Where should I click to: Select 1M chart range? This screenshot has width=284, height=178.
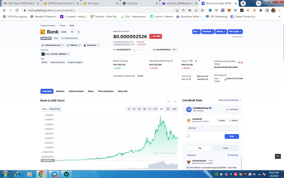tap(139, 109)
